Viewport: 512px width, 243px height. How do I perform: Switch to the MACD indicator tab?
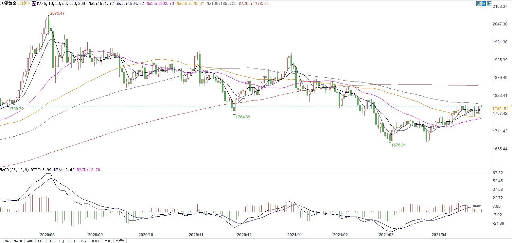(18, 241)
